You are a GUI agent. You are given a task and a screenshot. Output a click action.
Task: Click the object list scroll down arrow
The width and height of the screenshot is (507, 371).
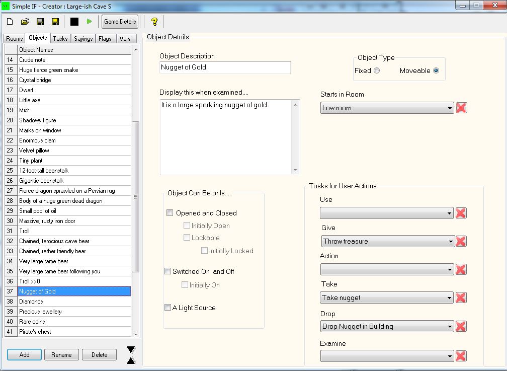[136, 334]
